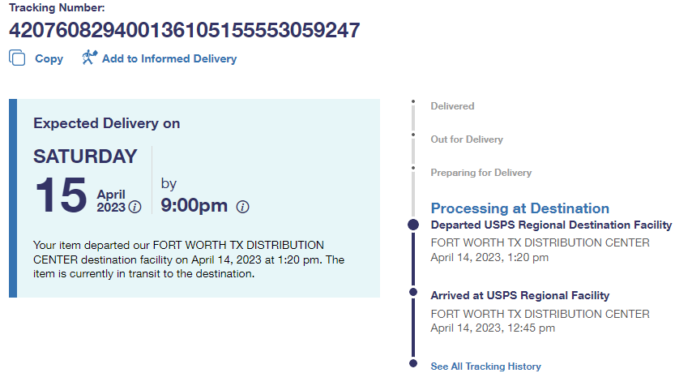Click the Departed USPS Regional Destination Facility entry

pos(551,225)
